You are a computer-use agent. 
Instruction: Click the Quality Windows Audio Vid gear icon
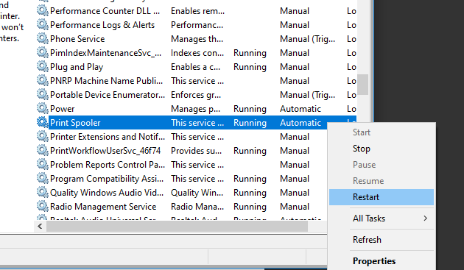tap(42, 192)
